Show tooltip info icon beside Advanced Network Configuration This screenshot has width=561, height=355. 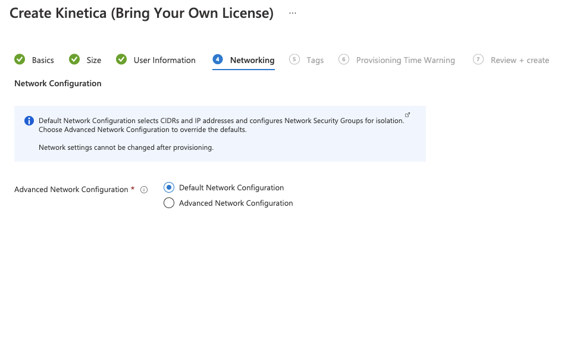144,190
